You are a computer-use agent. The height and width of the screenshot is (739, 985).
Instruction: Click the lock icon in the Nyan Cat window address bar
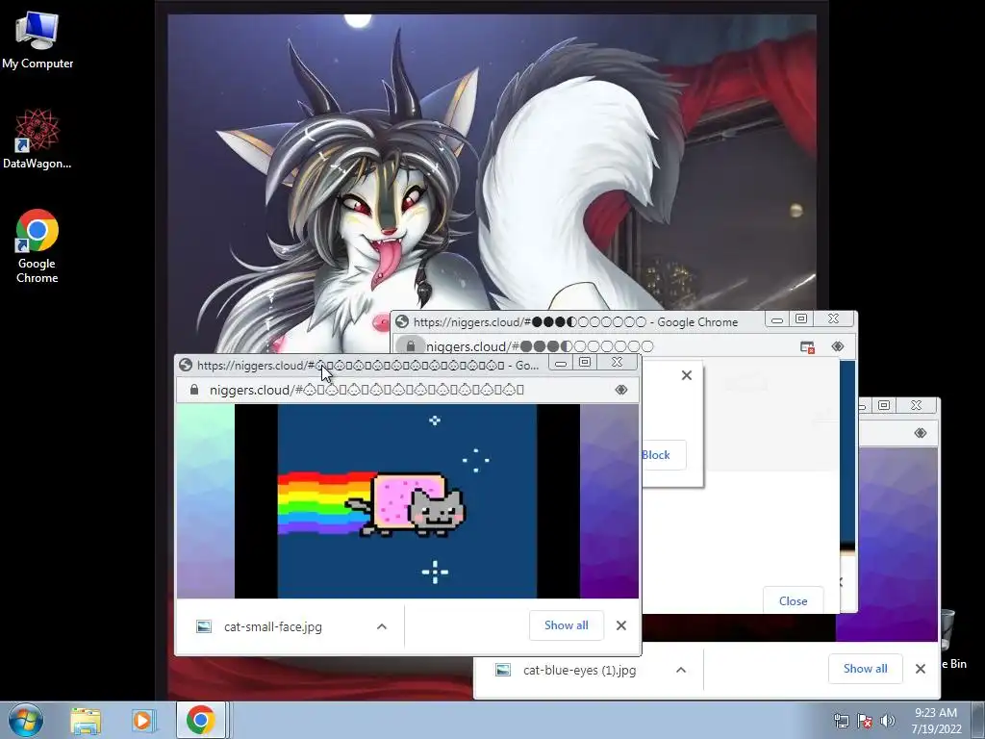point(194,391)
